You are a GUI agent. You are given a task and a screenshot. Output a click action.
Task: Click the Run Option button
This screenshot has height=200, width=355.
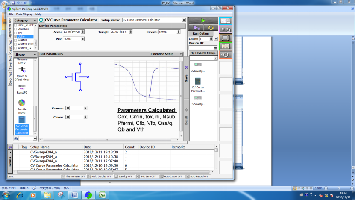point(201,33)
